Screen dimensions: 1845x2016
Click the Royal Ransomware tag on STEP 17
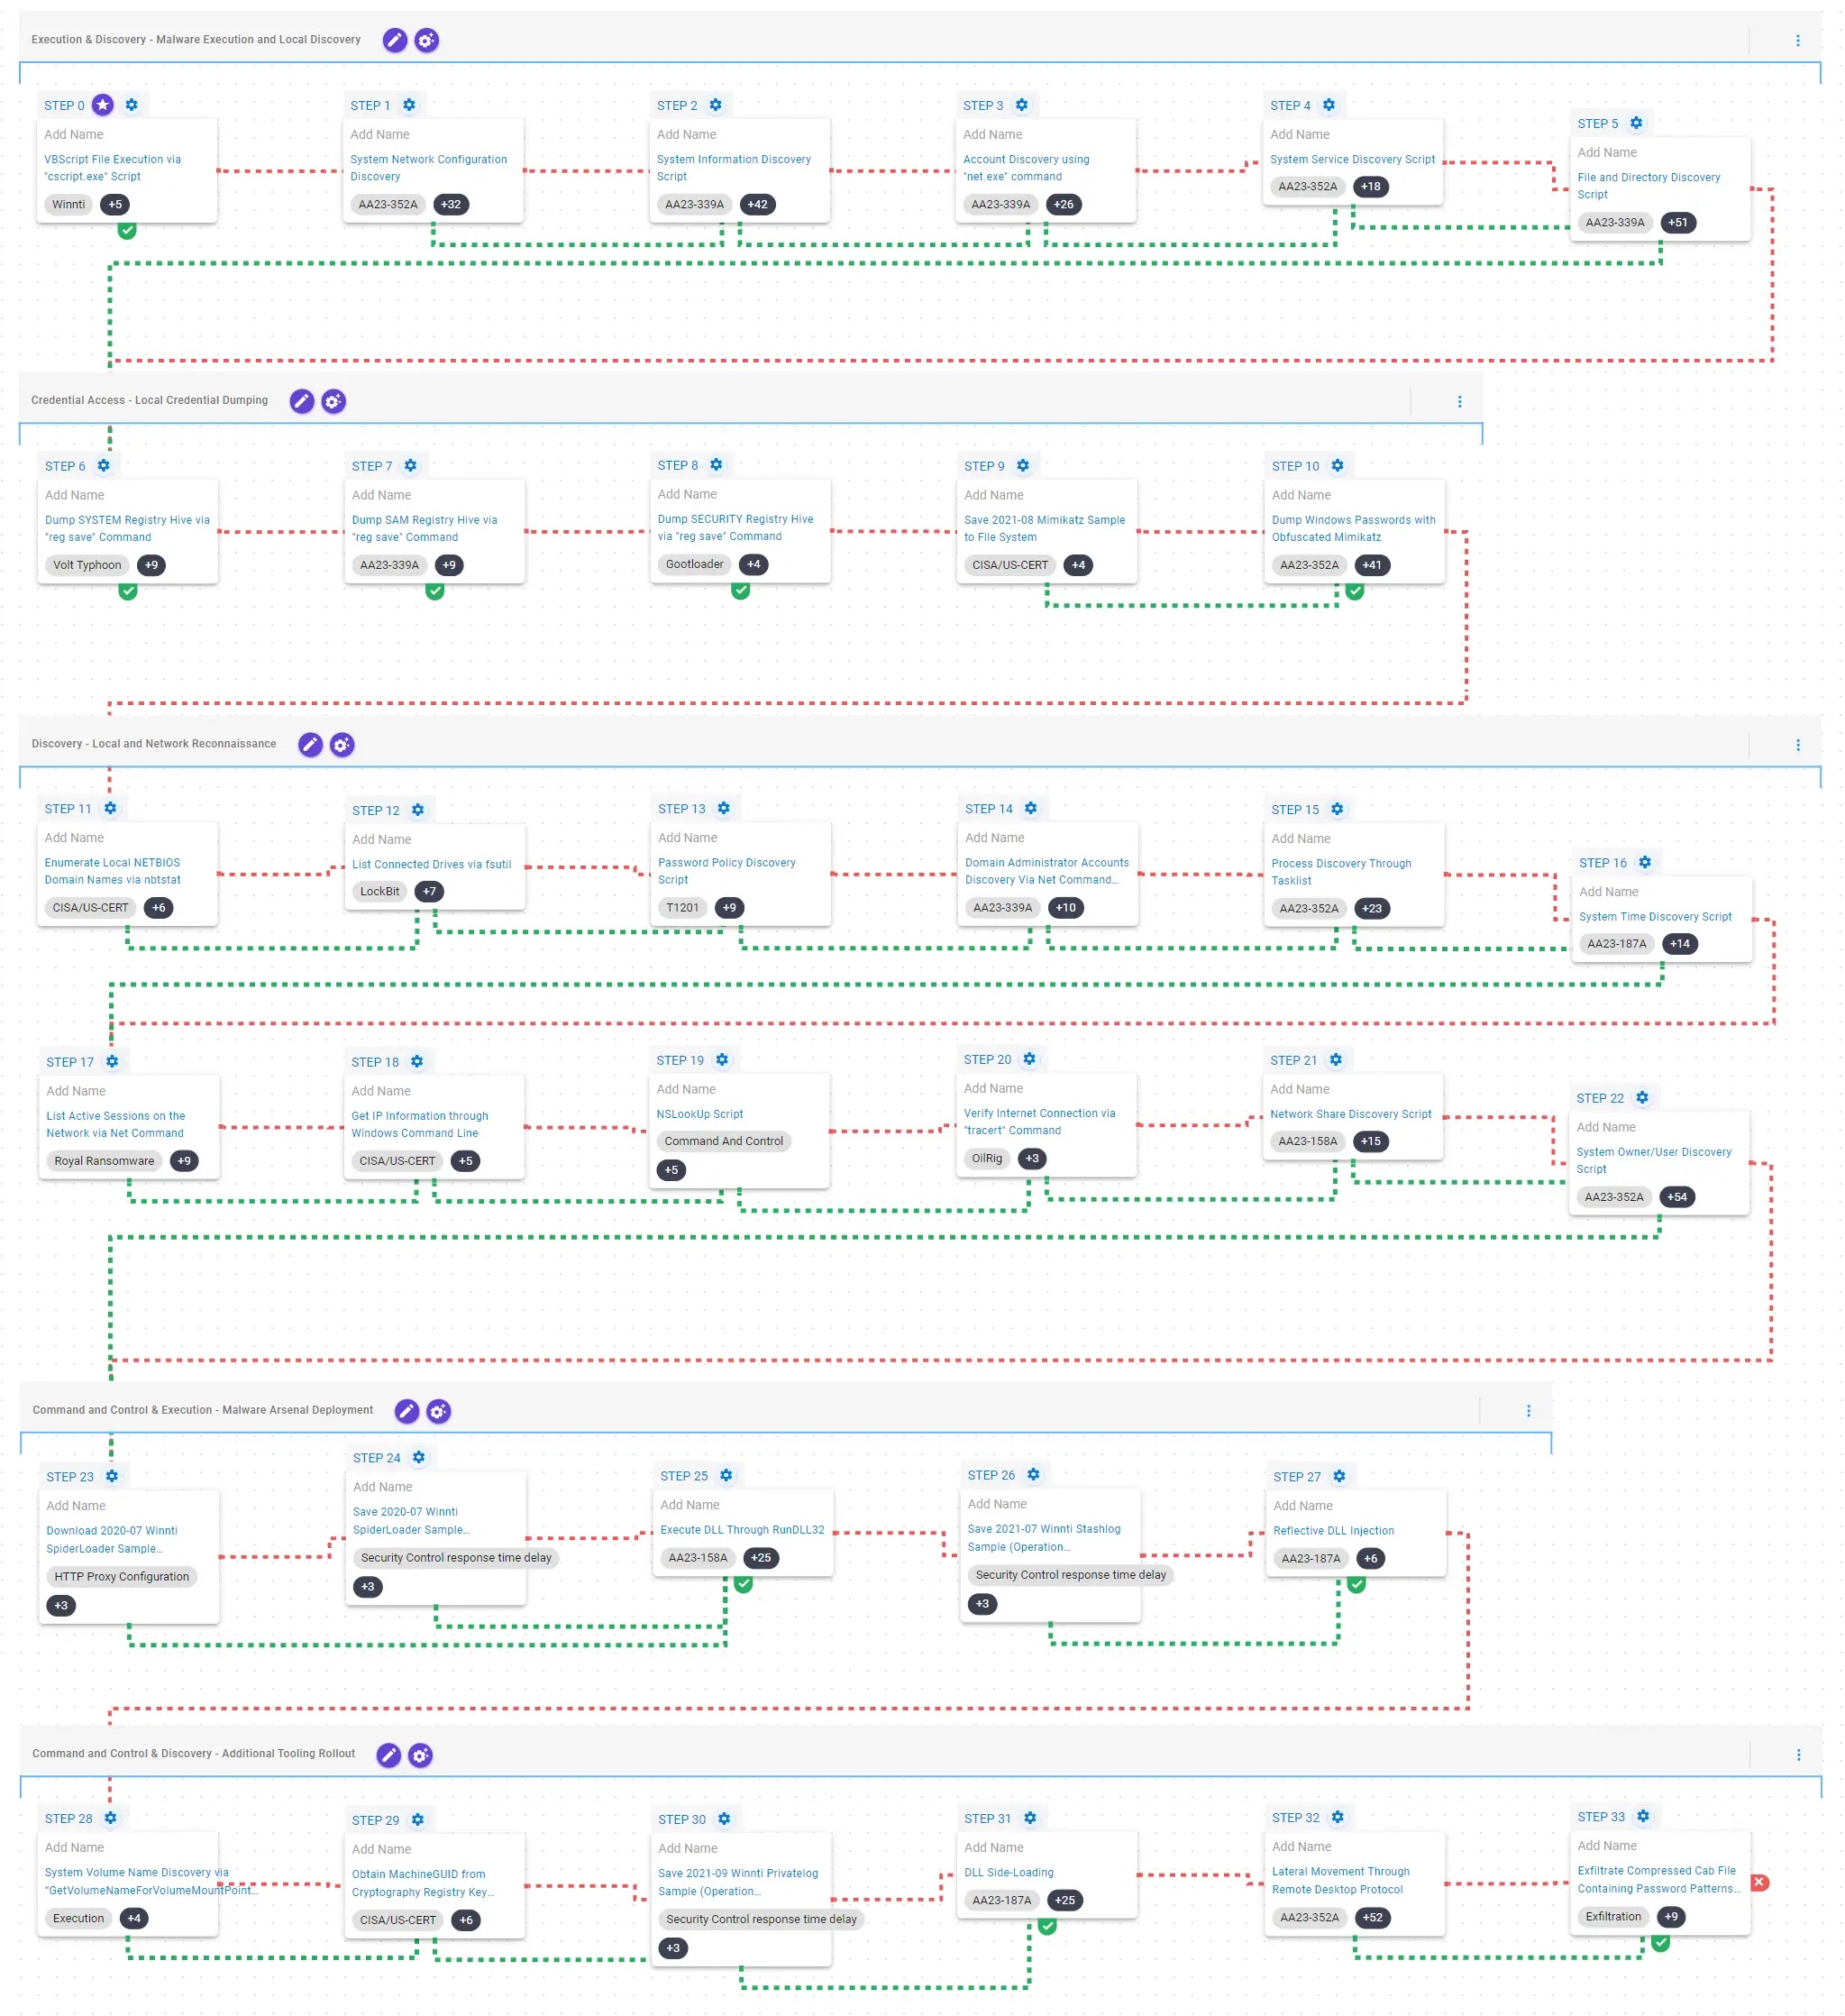pyautogui.click(x=104, y=1161)
